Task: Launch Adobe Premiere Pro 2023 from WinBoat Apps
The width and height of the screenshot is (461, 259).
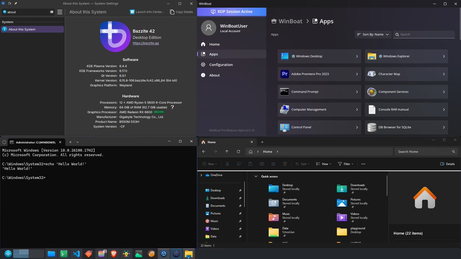Action: click(x=319, y=74)
